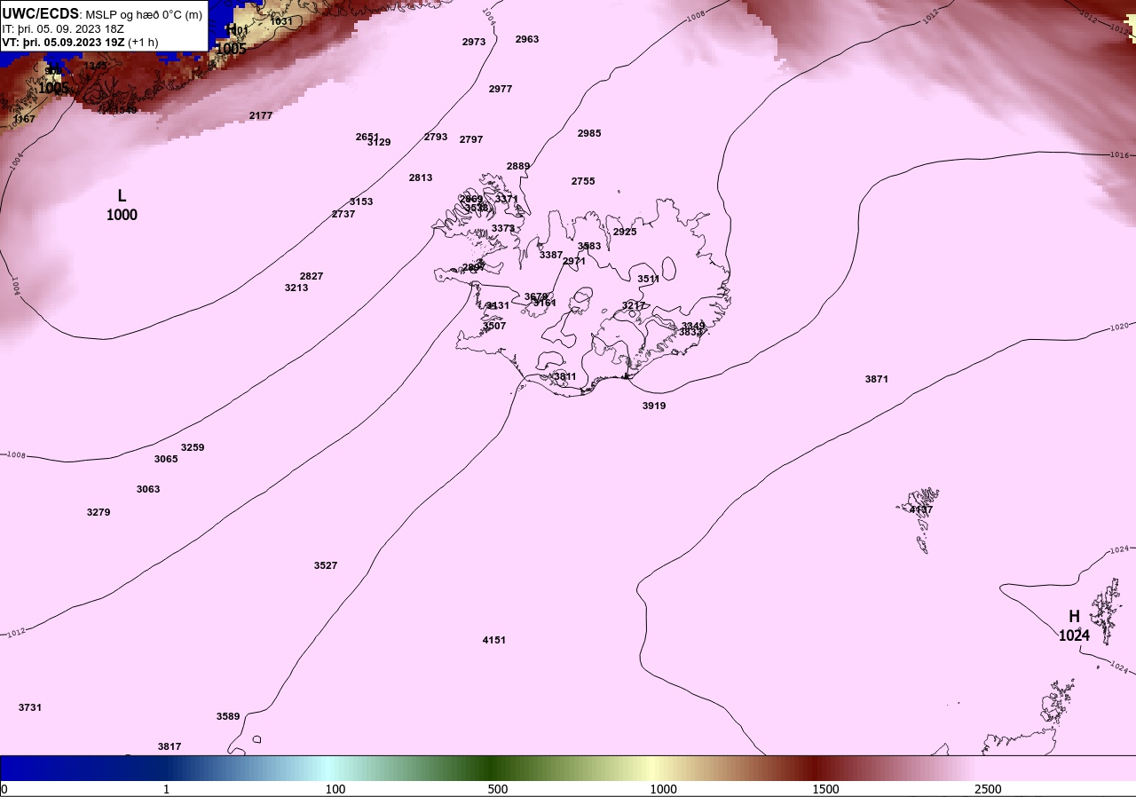Click the height value 3507

tap(494, 326)
